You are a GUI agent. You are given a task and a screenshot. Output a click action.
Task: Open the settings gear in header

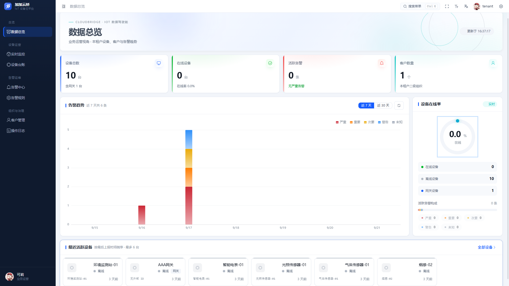[501, 6]
